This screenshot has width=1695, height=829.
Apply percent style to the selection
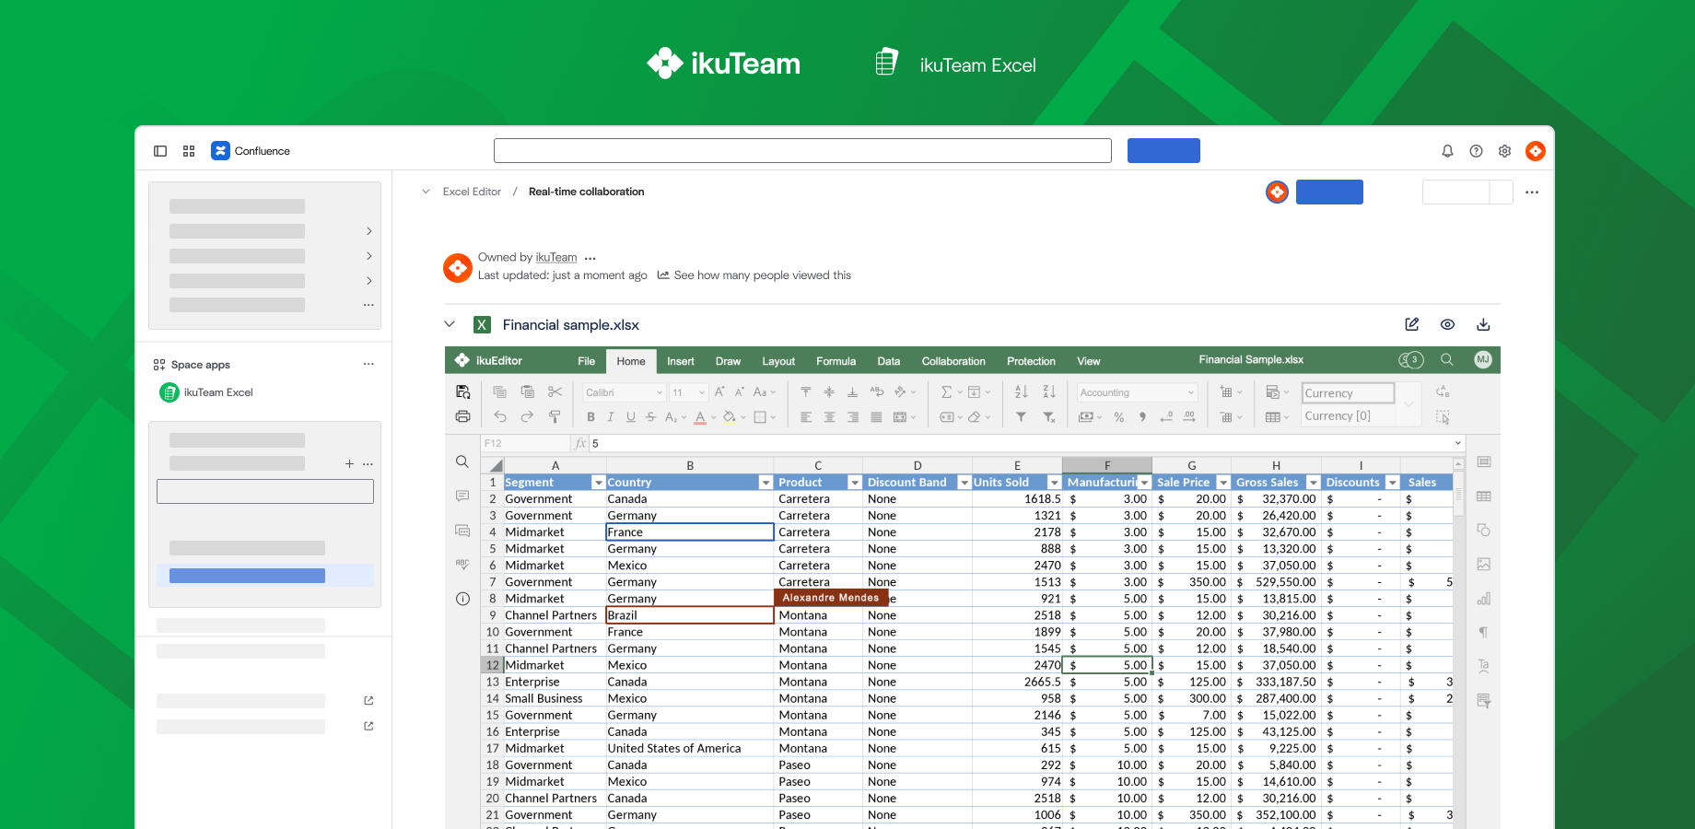[1119, 417]
